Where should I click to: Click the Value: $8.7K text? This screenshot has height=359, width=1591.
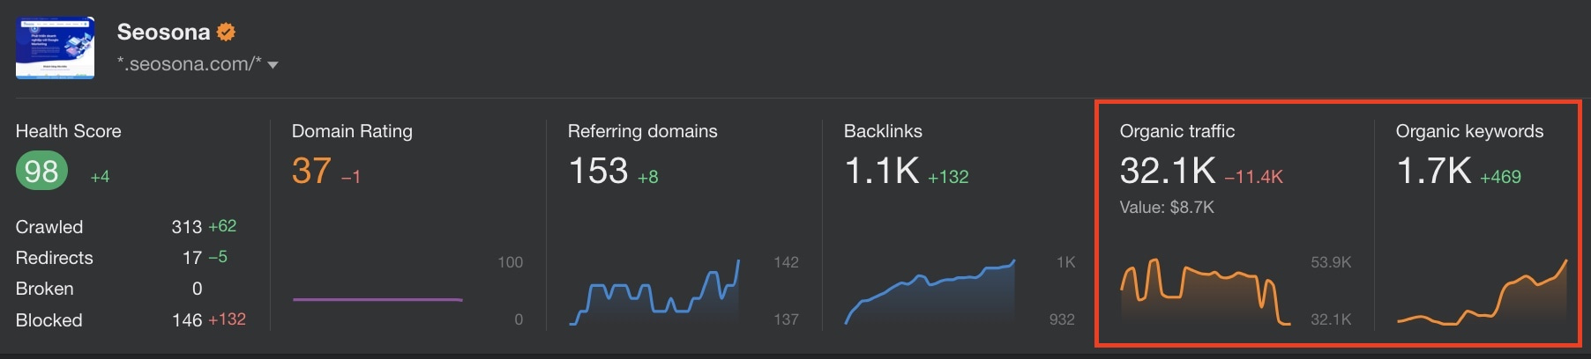1167,208
